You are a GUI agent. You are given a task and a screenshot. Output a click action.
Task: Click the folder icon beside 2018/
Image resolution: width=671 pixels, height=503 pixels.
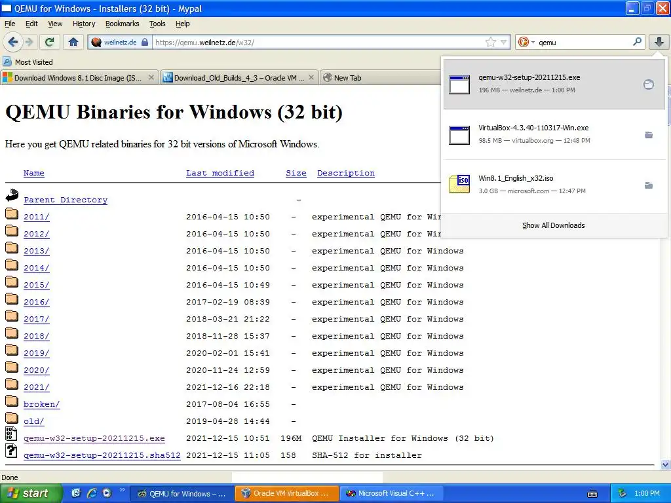12,333
